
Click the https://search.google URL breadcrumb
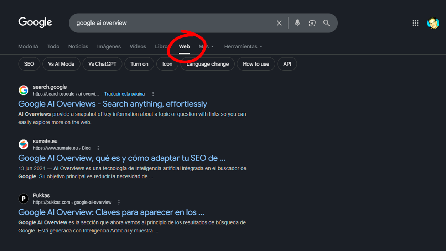(x=66, y=94)
